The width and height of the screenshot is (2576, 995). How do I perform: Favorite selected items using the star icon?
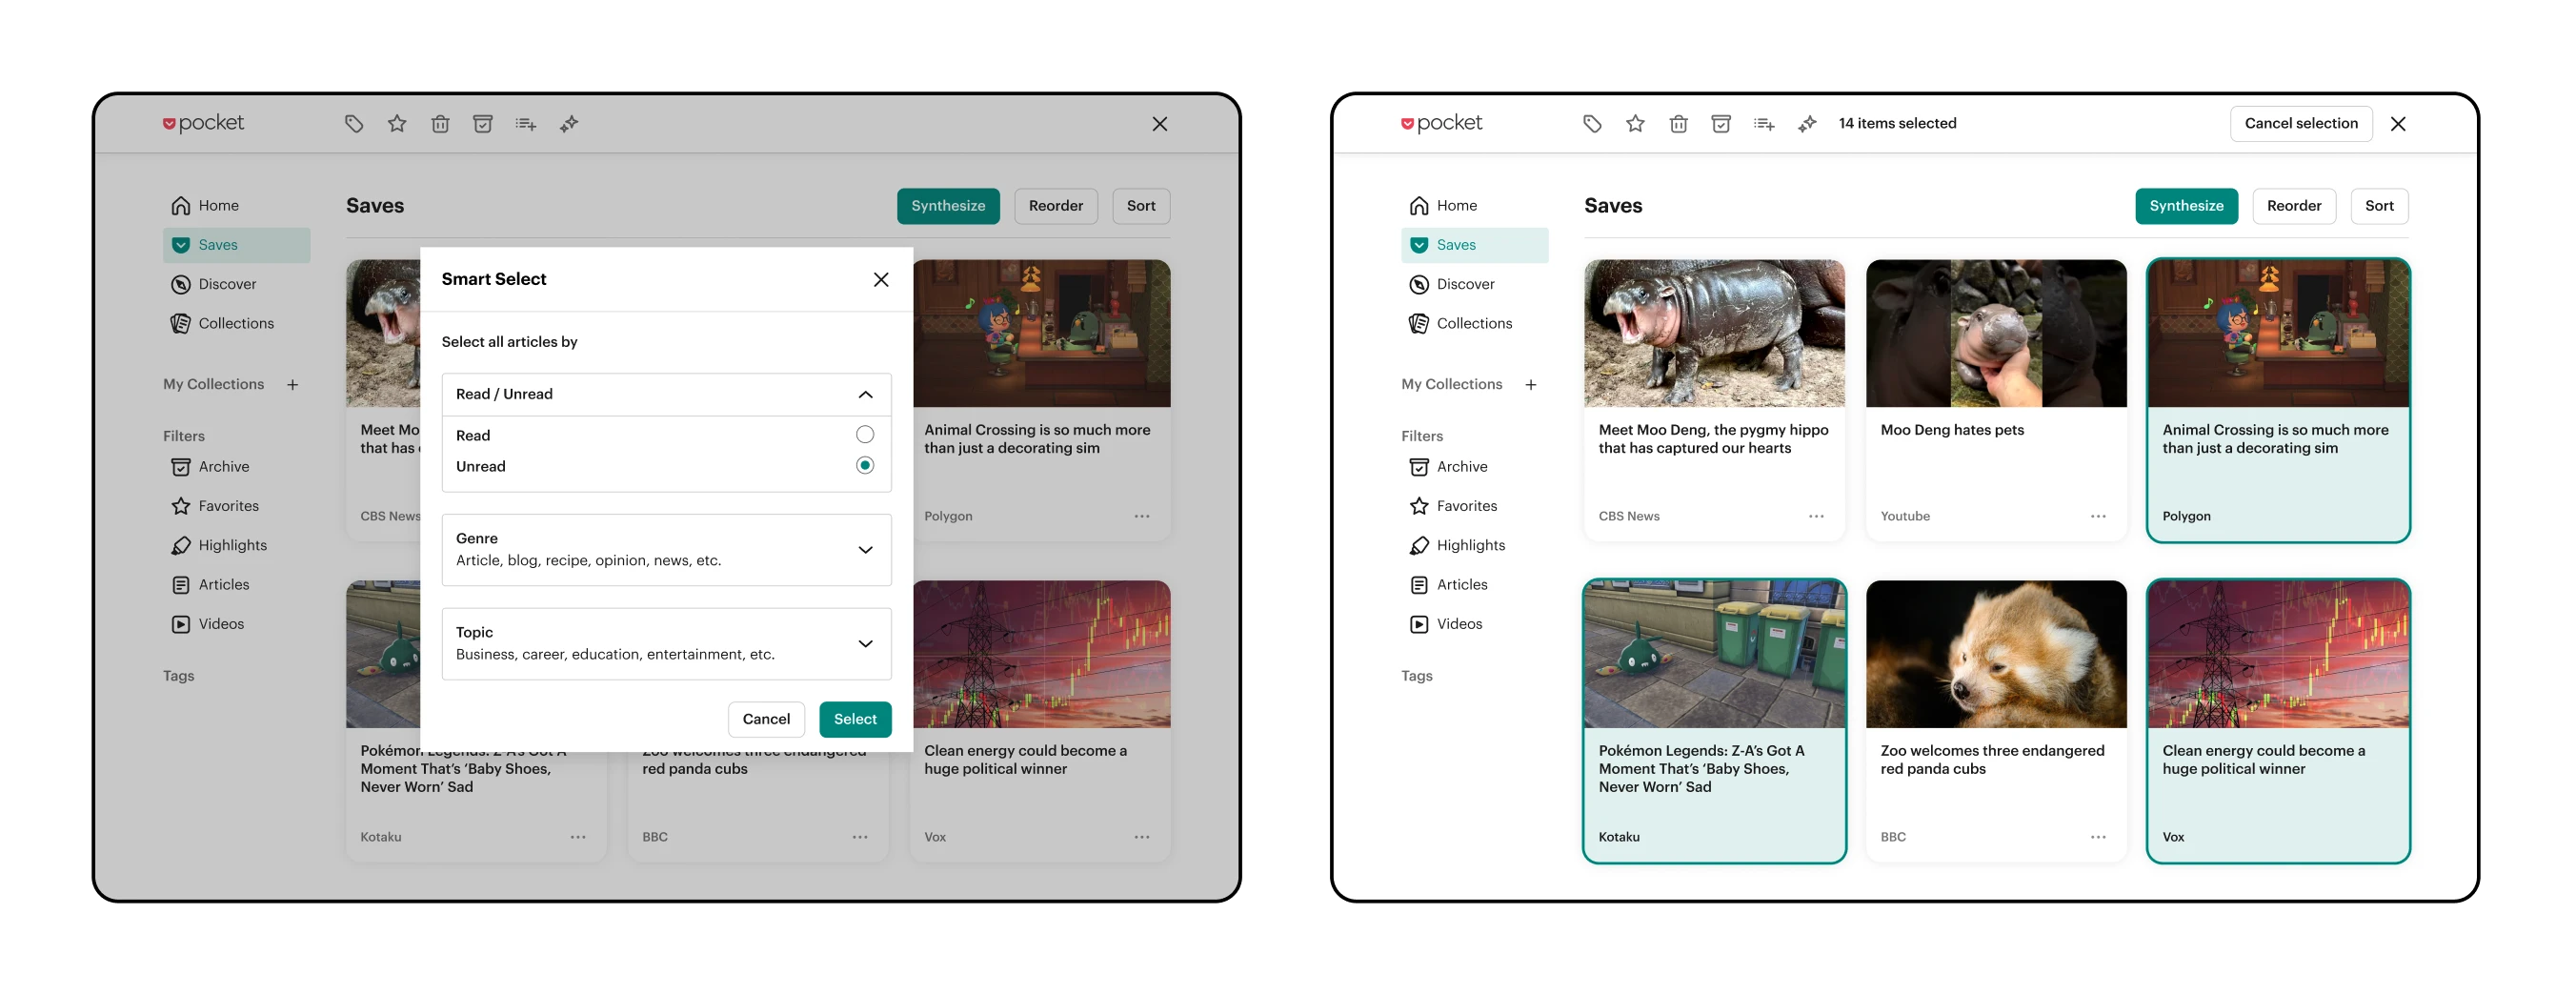(1637, 123)
